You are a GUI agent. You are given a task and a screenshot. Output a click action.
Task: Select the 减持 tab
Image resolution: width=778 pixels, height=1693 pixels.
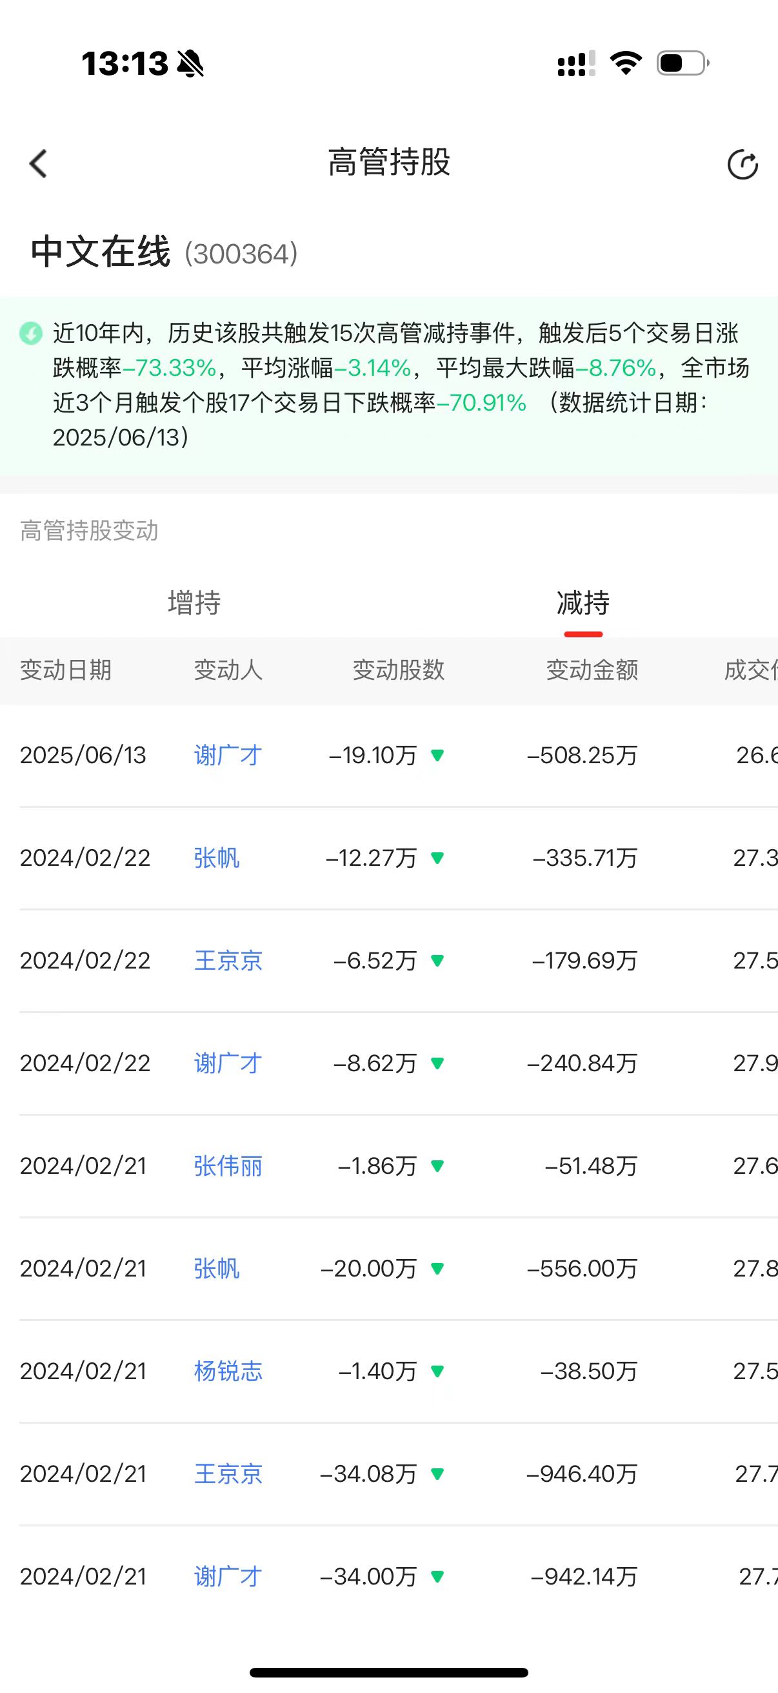point(583,602)
